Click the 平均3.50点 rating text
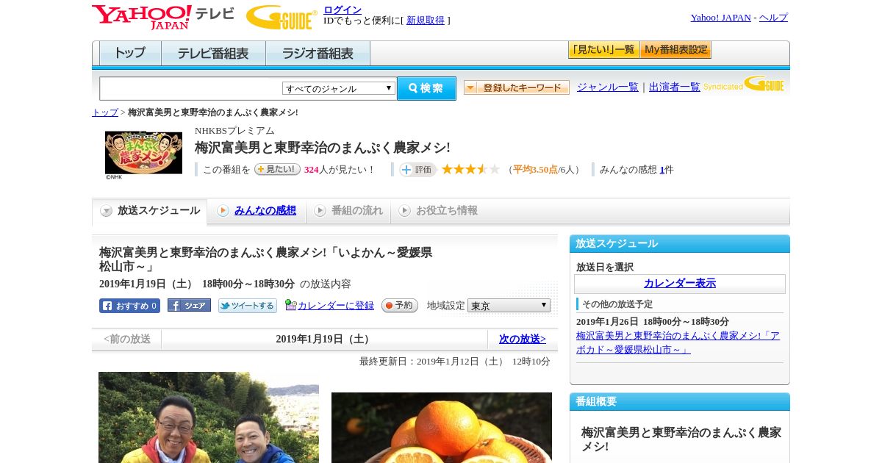882x463 pixels. [535, 170]
